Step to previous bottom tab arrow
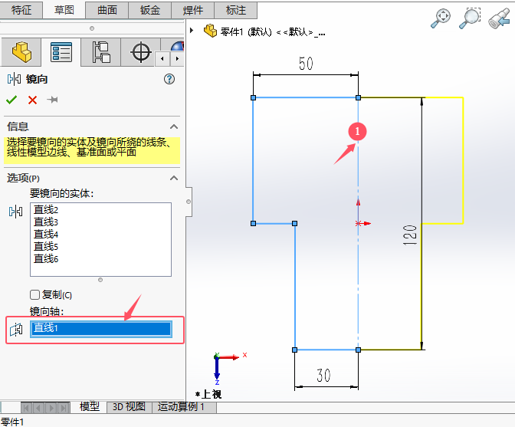 click(x=39, y=408)
